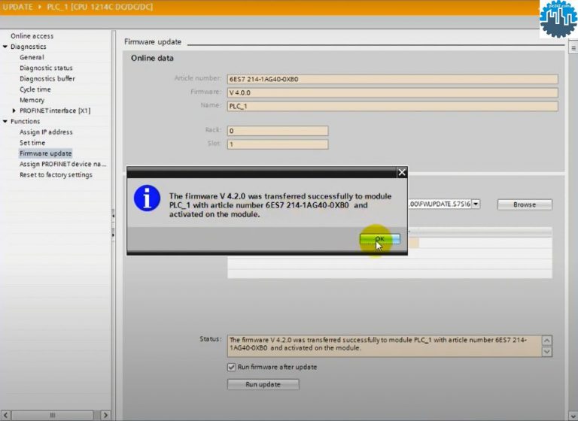Click the Functions tree label

[x=25, y=121]
